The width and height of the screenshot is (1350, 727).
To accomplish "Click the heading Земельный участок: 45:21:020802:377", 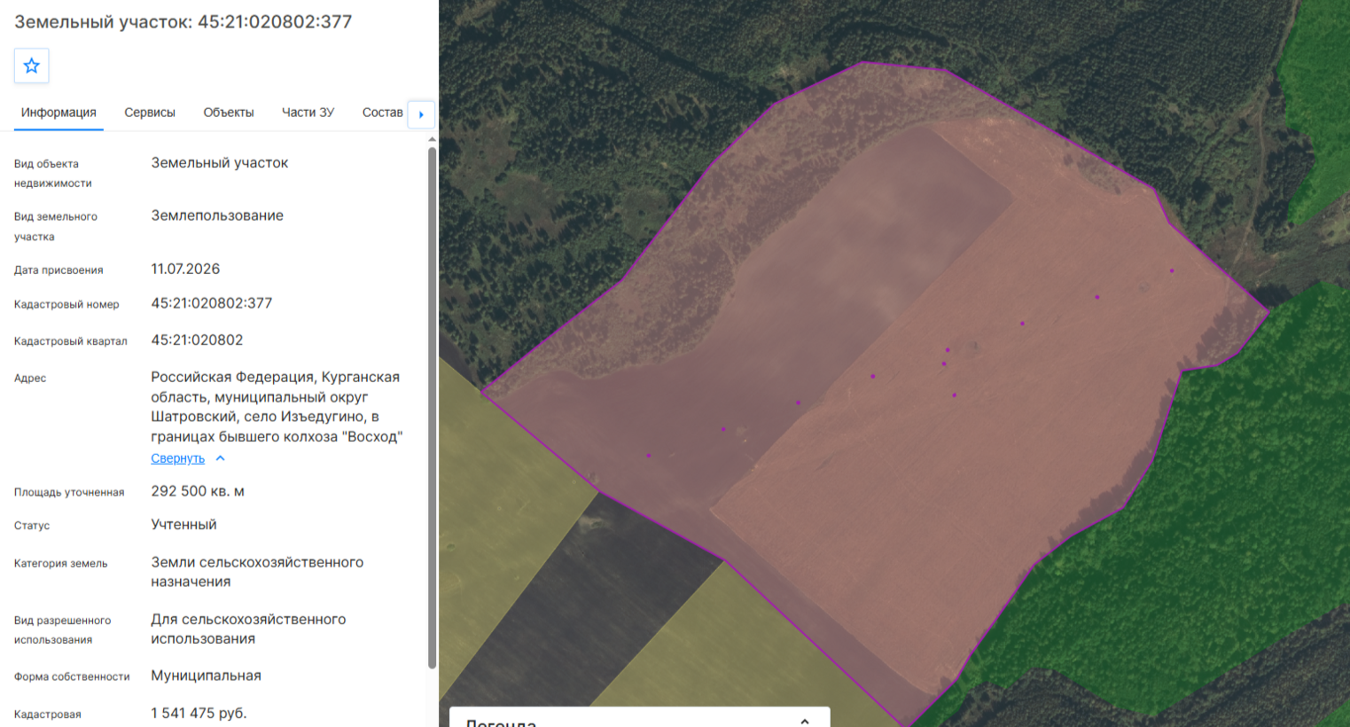I will pos(183,21).
